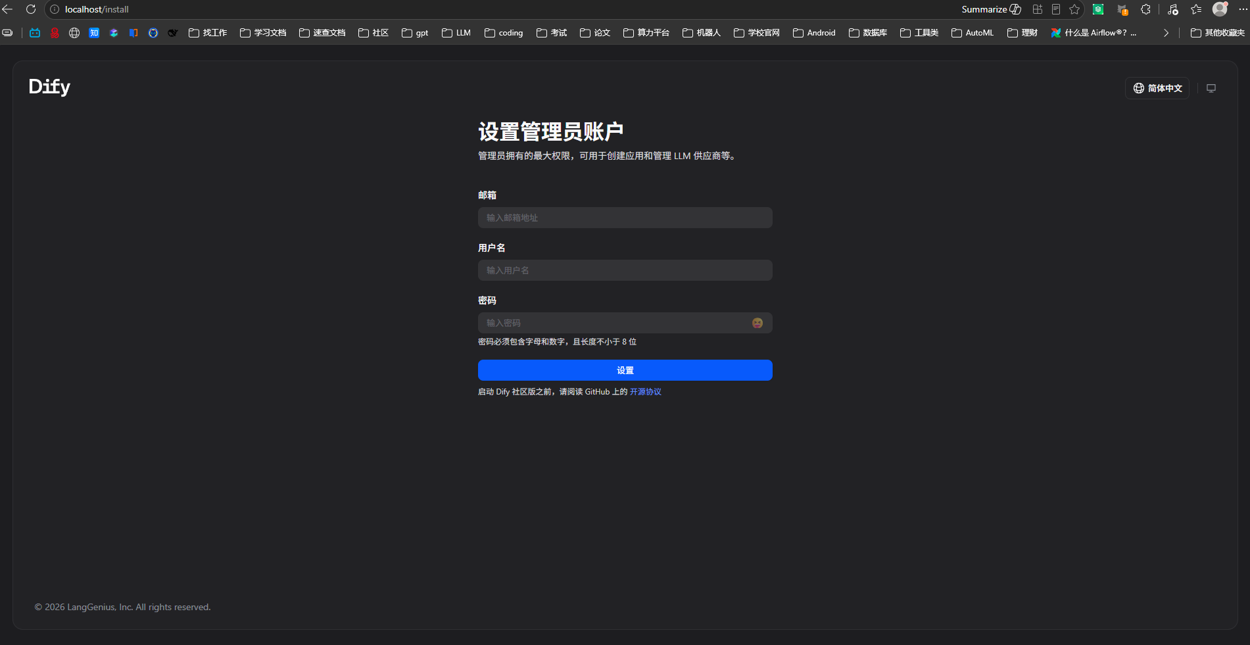Open the reading view icon in address bar
This screenshot has width=1250, height=645.
[x=1056, y=9]
